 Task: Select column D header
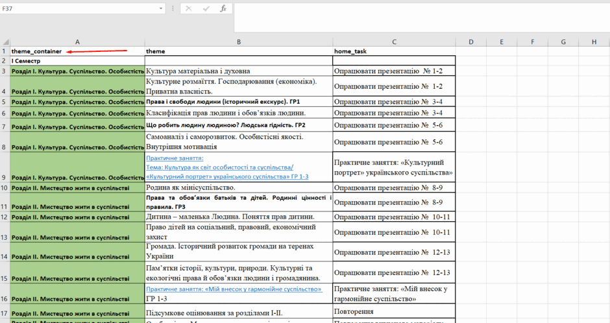tap(470, 42)
